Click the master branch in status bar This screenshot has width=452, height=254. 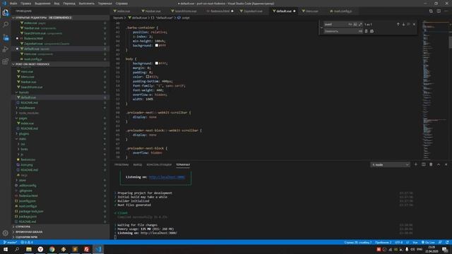(x=10, y=243)
